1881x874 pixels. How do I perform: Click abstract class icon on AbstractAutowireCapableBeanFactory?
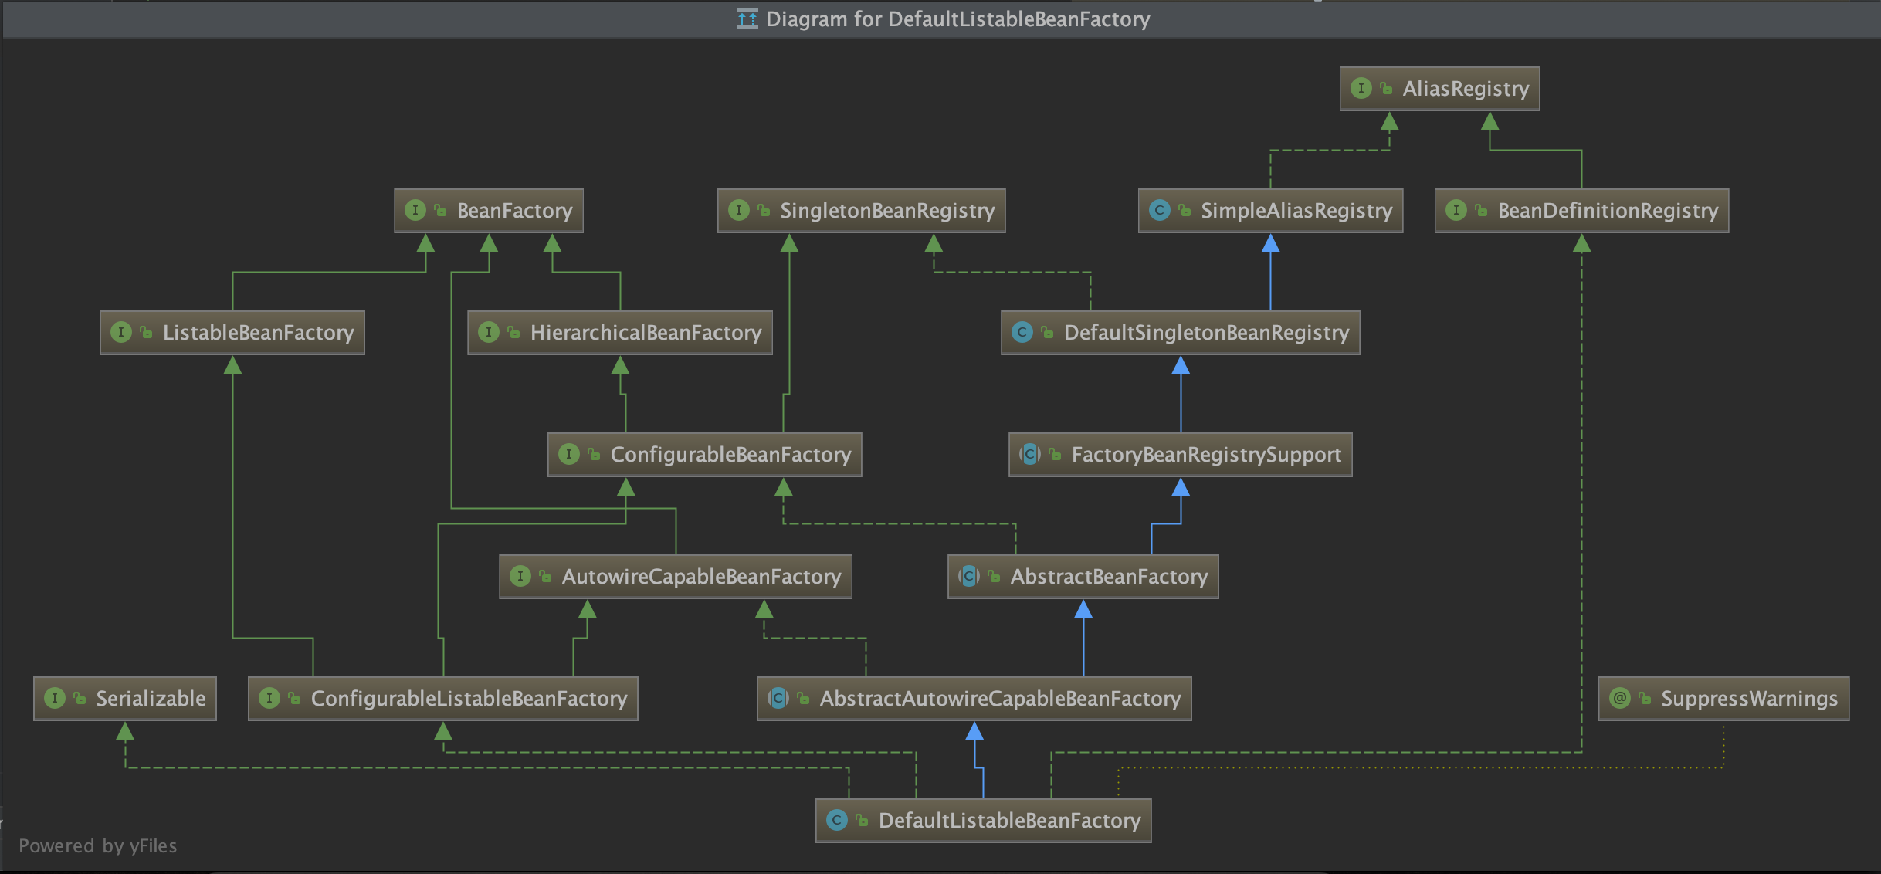[778, 699]
